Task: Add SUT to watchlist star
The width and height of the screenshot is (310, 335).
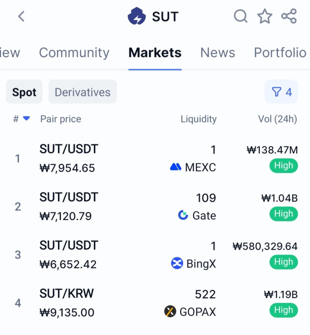Action: point(265,16)
